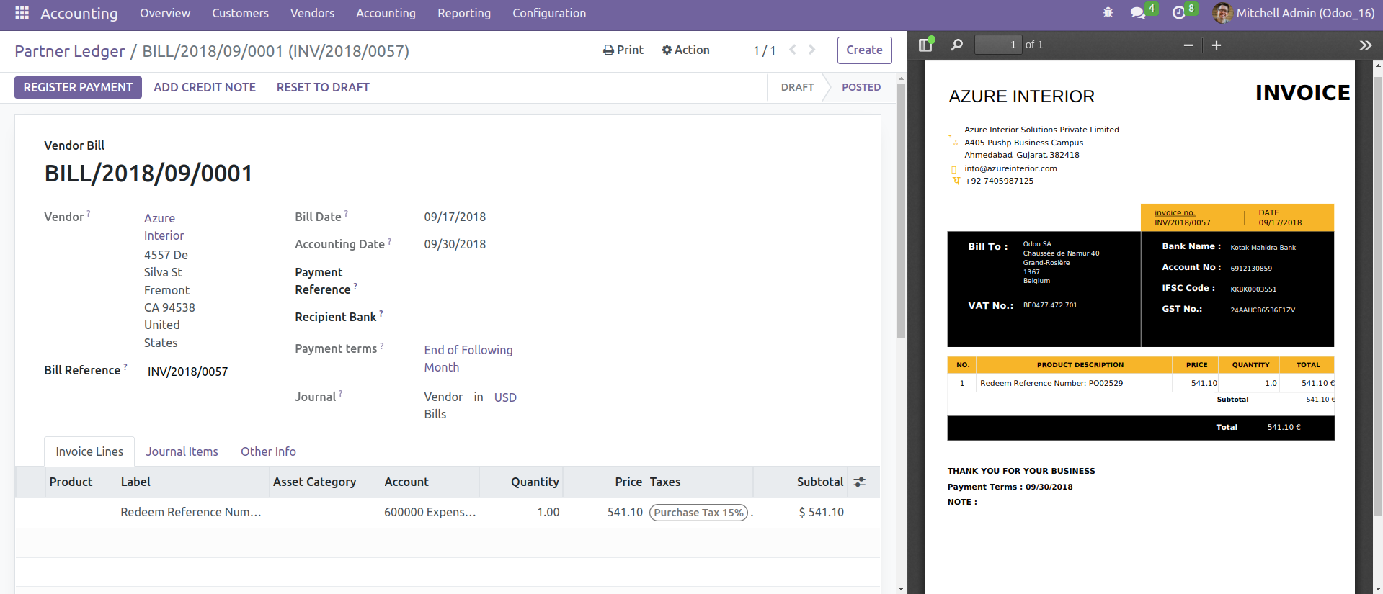Image resolution: width=1383 pixels, height=594 pixels.
Task: Click the Accounting app title
Action: click(79, 13)
